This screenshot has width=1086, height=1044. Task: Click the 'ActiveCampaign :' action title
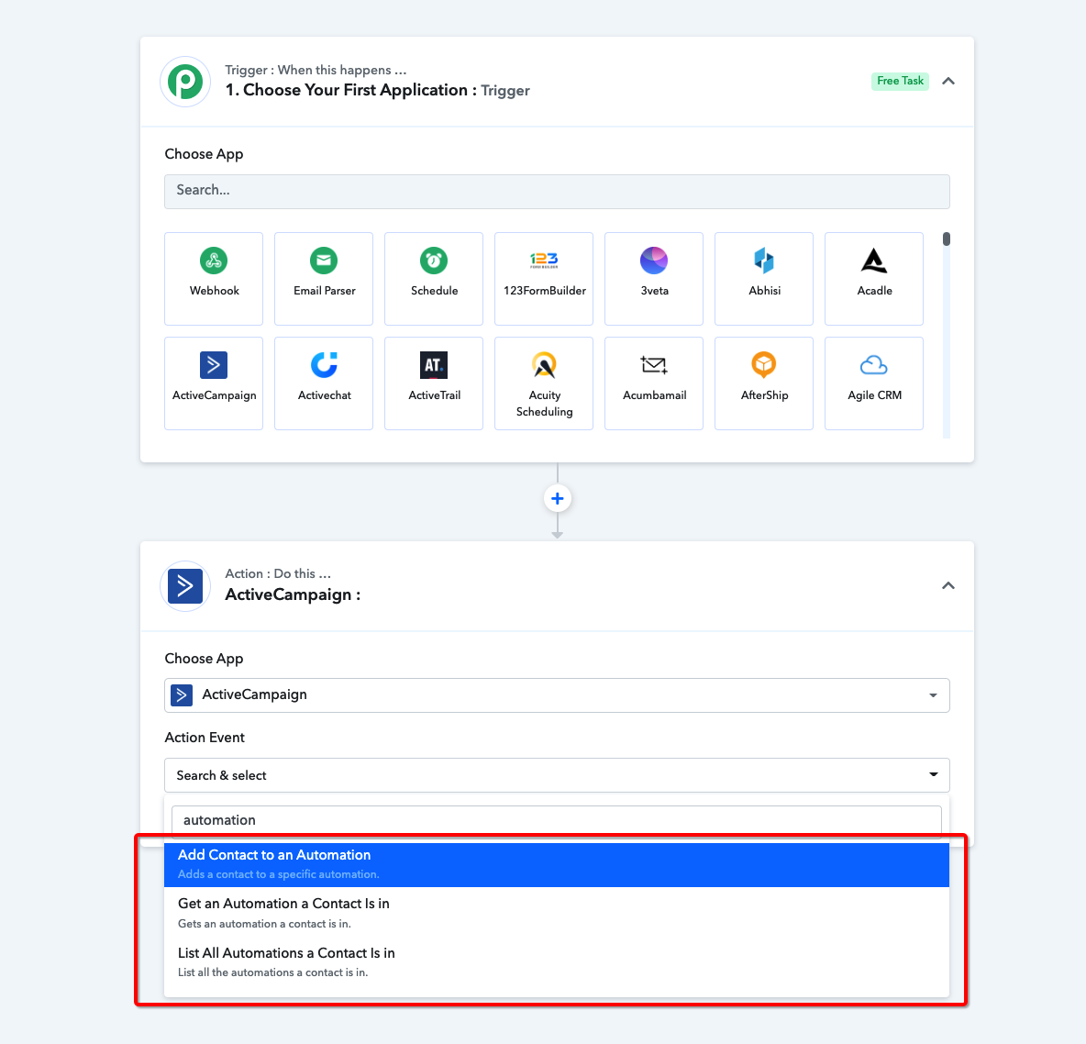pyautogui.click(x=293, y=595)
